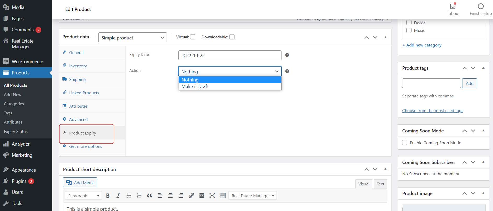493x211 pixels.
Task: Open the General product data tab
Action: (92, 52)
